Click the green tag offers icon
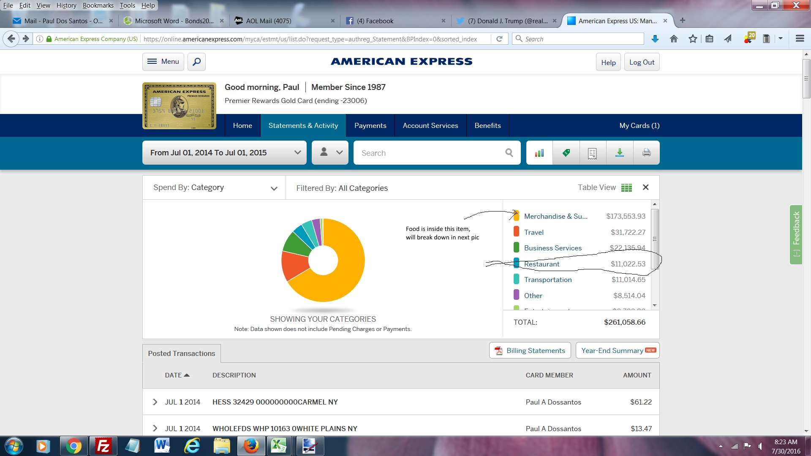This screenshot has width=811, height=456. pyautogui.click(x=566, y=153)
